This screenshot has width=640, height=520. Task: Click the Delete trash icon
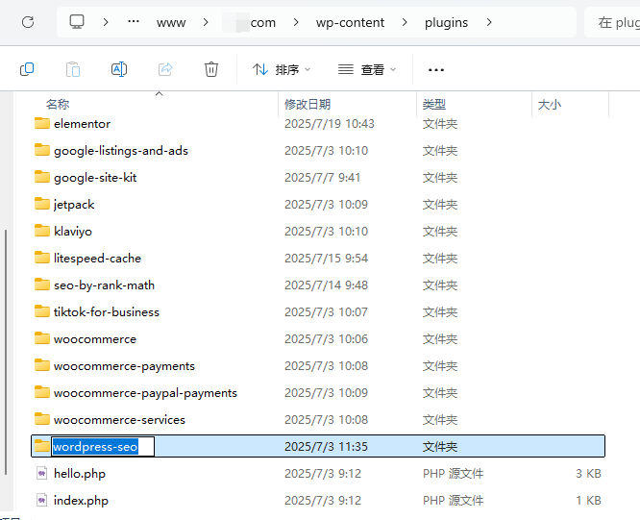pyautogui.click(x=211, y=69)
